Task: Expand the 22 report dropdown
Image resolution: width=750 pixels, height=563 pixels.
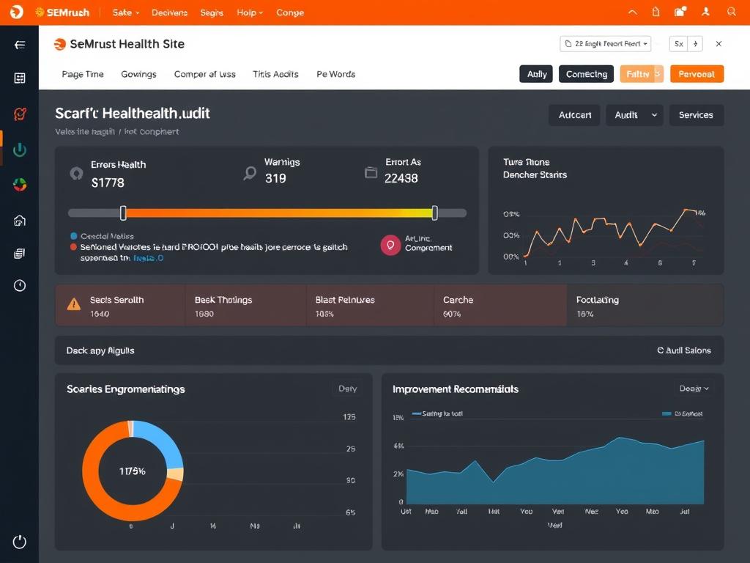Action: 606,43
